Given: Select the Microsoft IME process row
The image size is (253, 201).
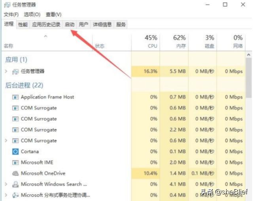Looking at the screenshot, I should point(123,162).
